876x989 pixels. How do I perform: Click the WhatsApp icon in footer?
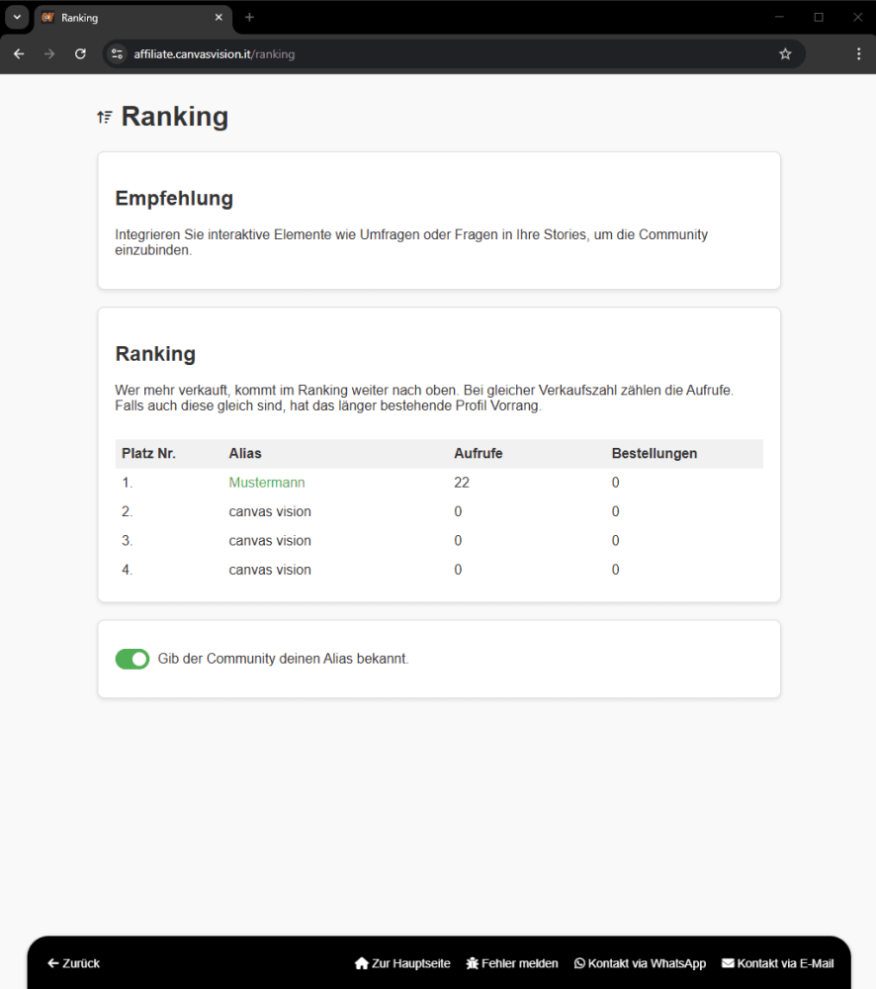tap(579, 963)
